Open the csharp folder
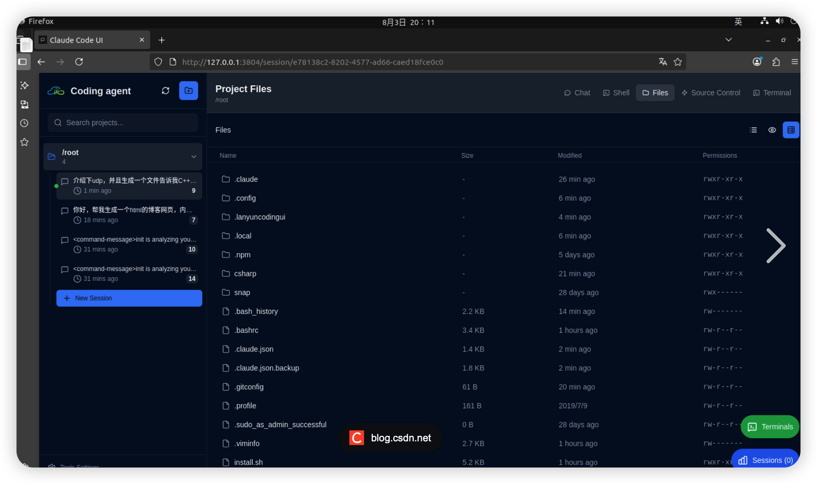The width and height of the screenshot is (817, 484). point(245,273)
